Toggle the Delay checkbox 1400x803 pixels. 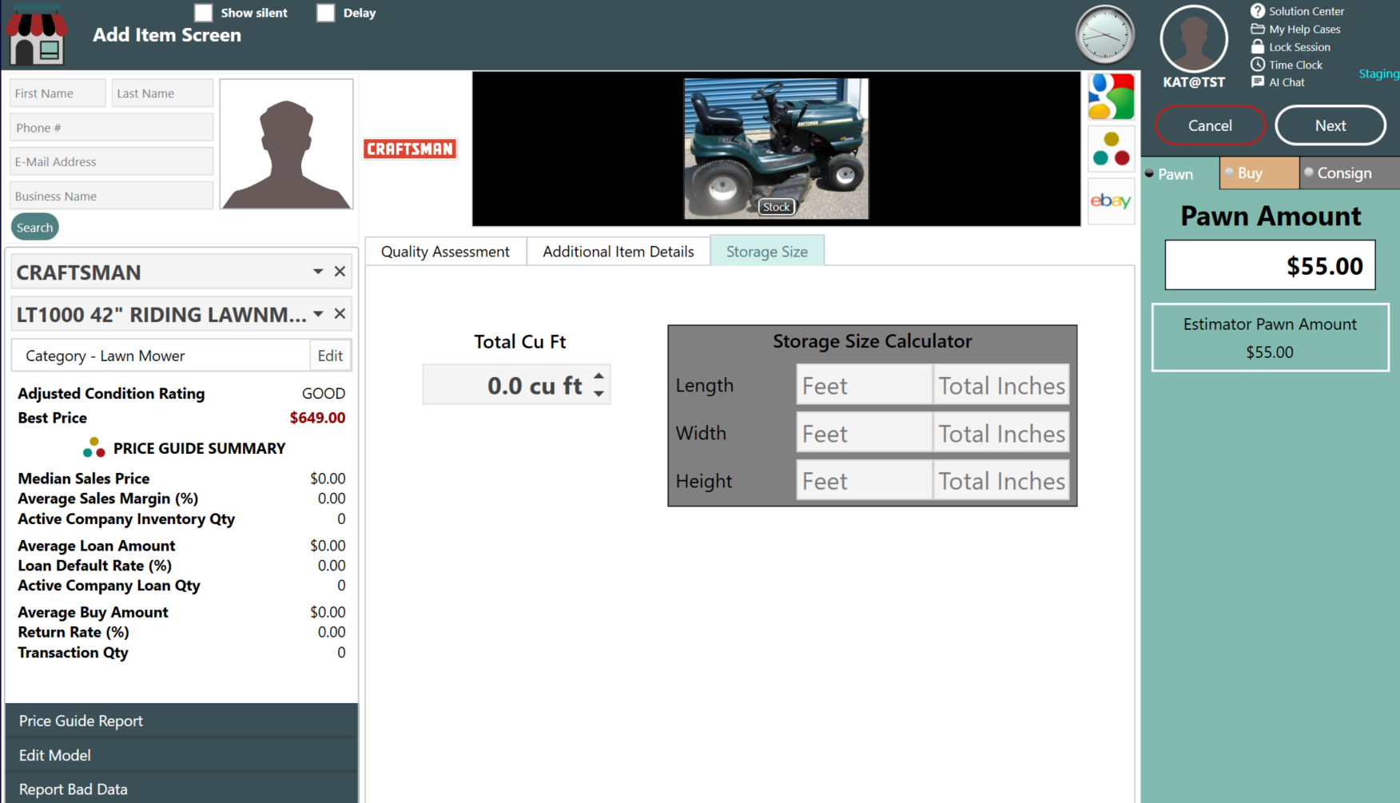click(325, 13)
